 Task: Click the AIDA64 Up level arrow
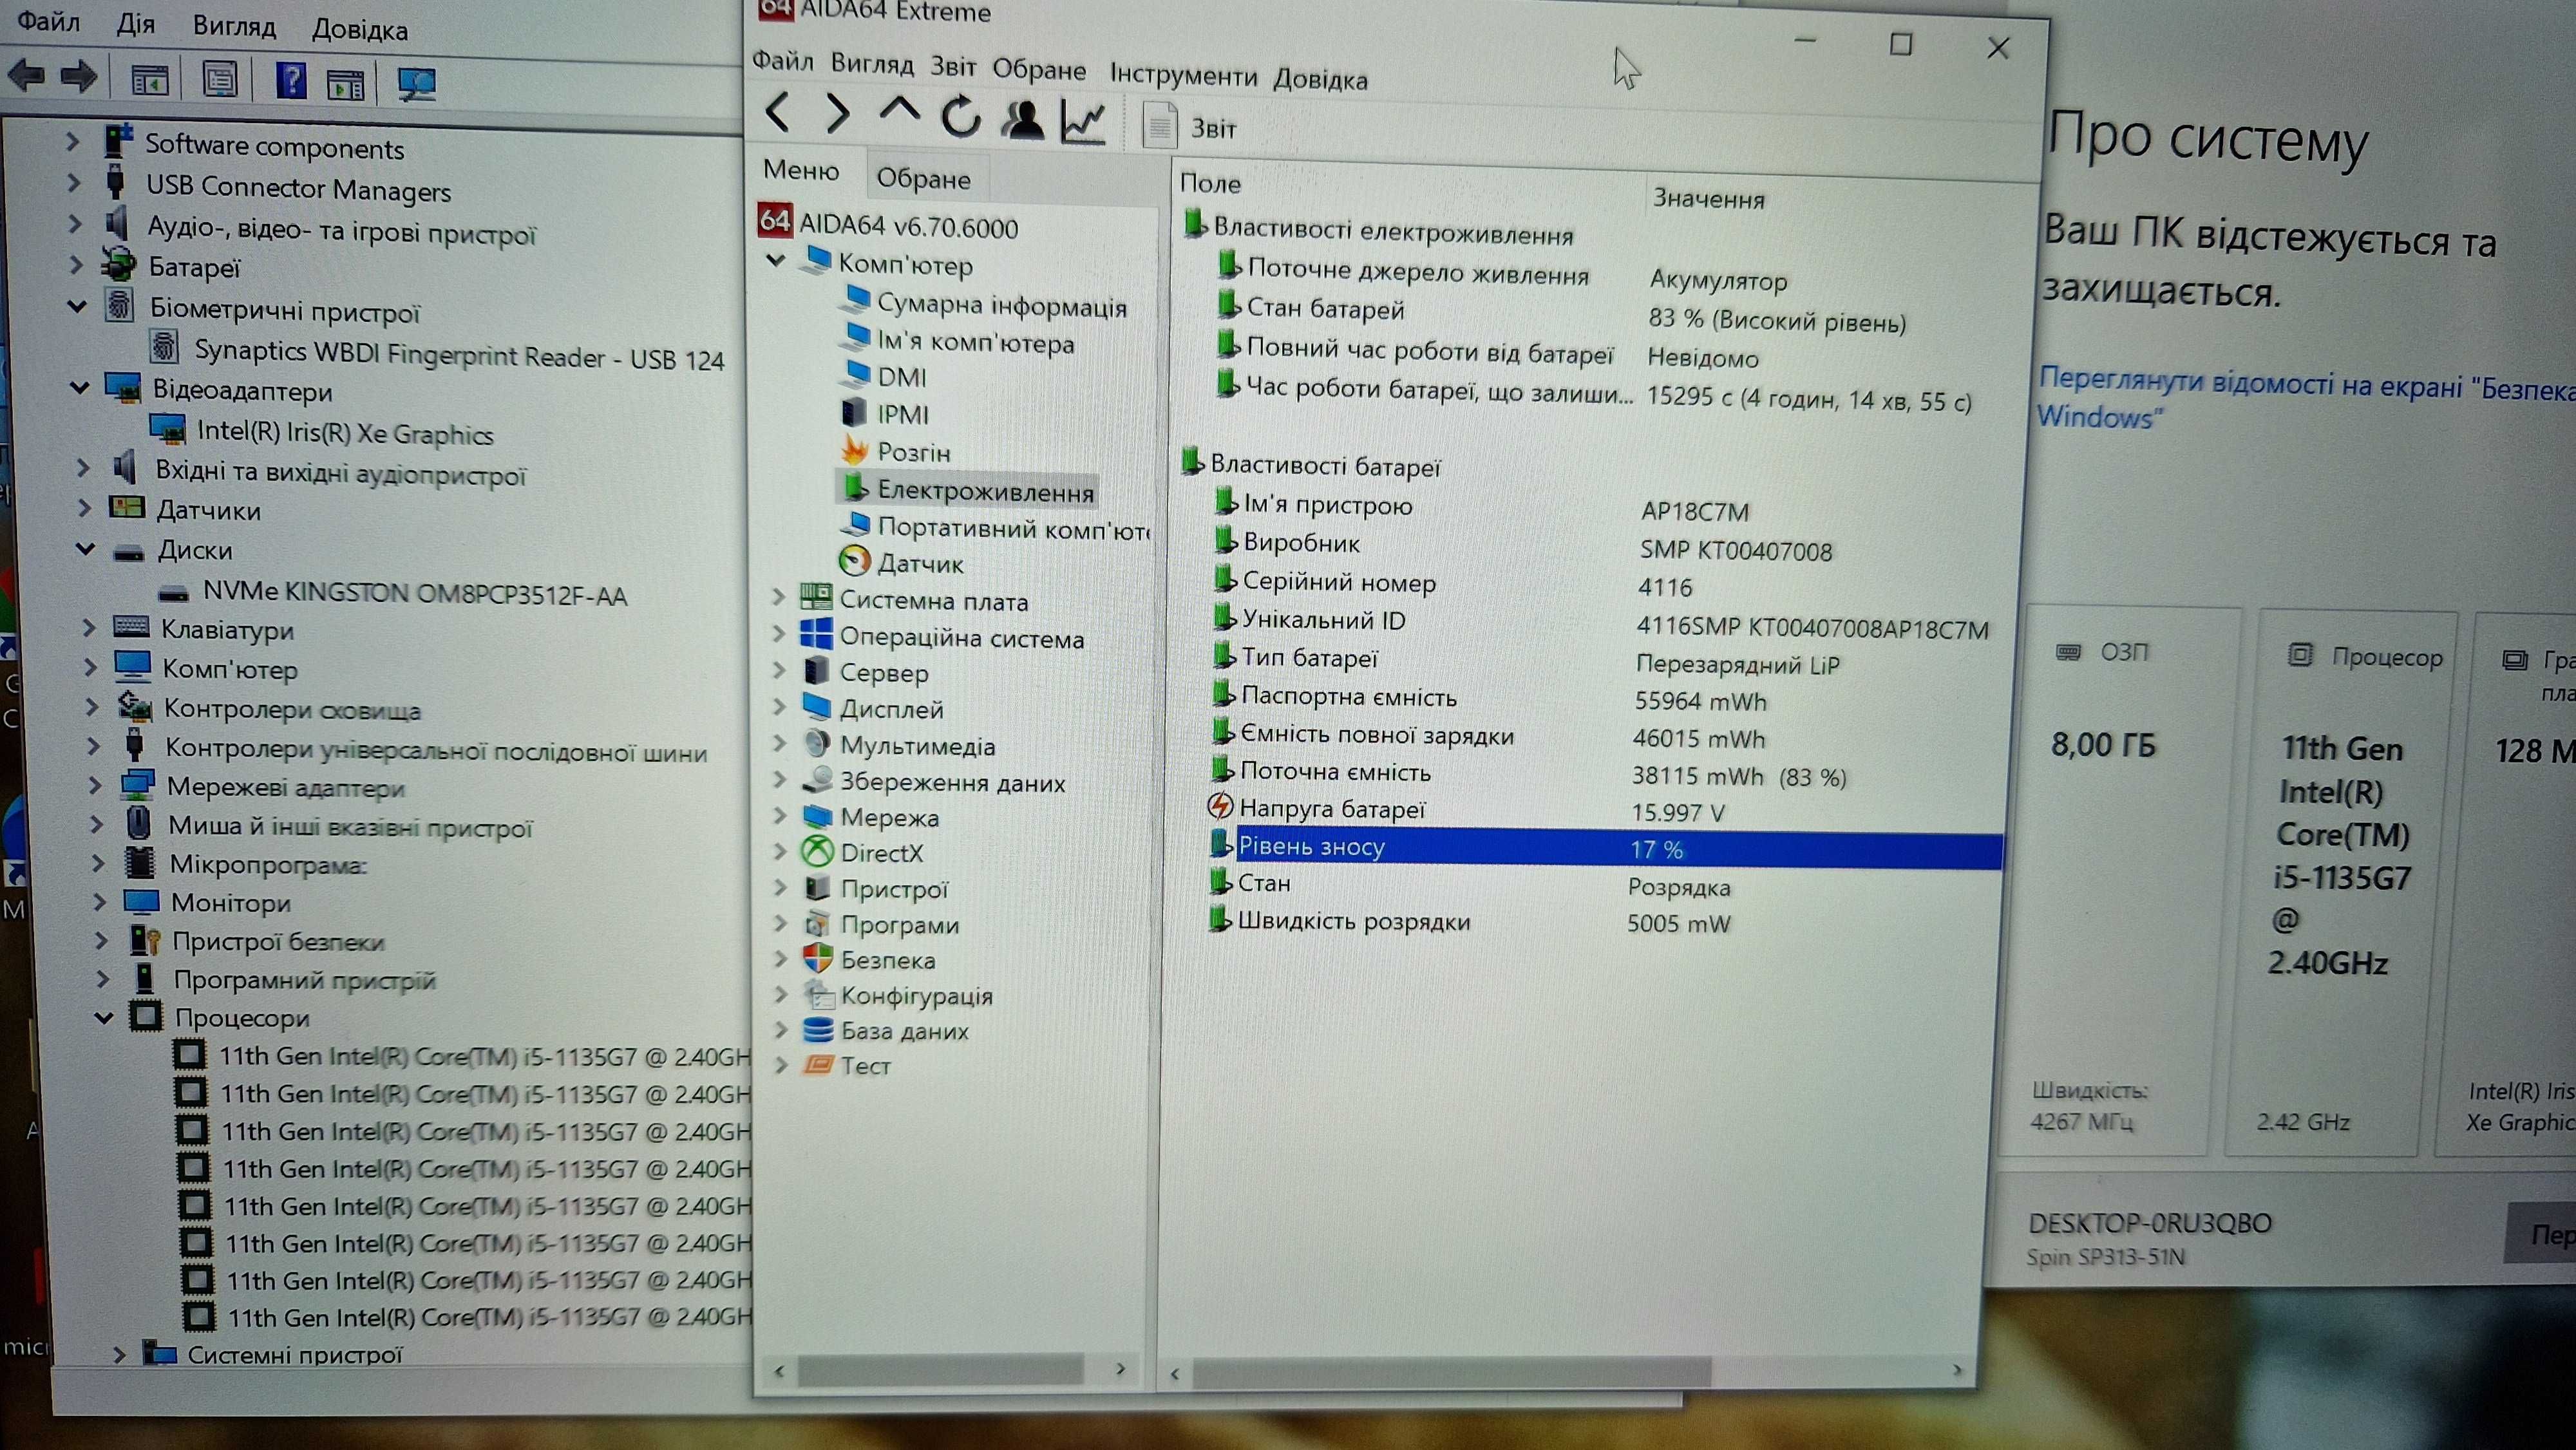tap(898, 111)
